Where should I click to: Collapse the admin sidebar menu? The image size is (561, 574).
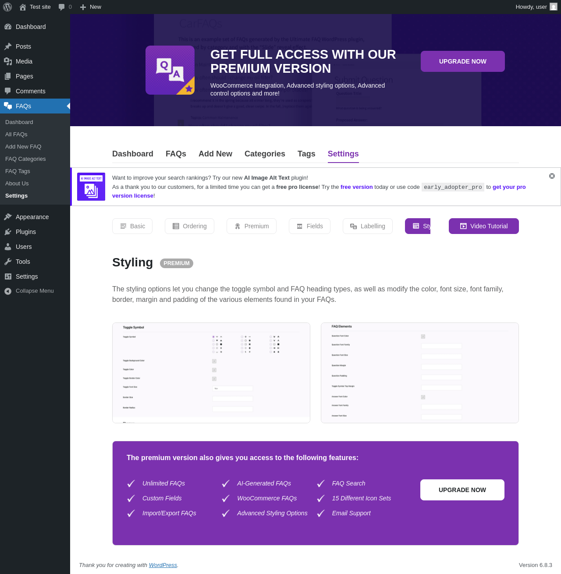(x=35, y=291)
